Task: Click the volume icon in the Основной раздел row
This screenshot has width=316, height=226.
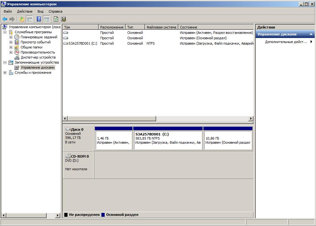Action: [x=66, y=38]
